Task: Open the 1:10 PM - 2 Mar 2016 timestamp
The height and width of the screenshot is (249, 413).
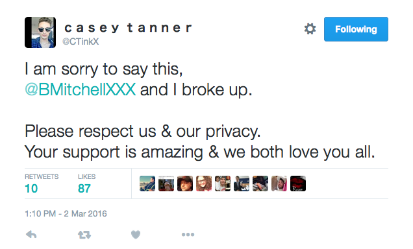Action: coord(66,213)
